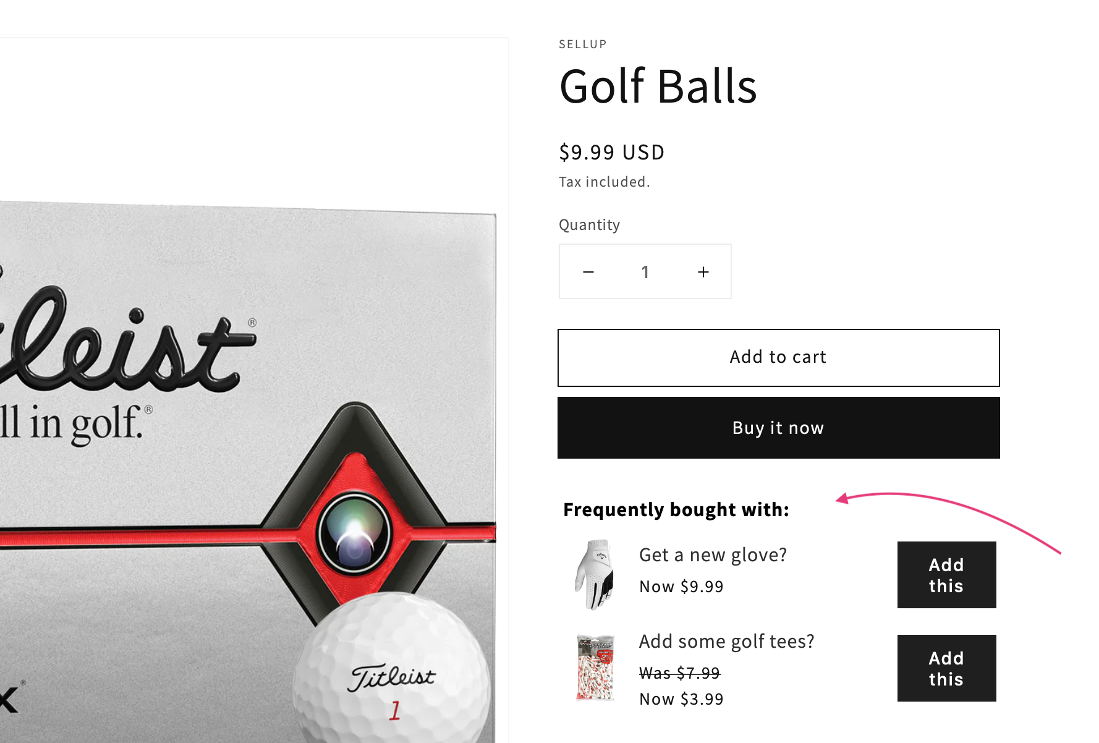Open the golf glove thumbnail image

[x=595, y=574]
